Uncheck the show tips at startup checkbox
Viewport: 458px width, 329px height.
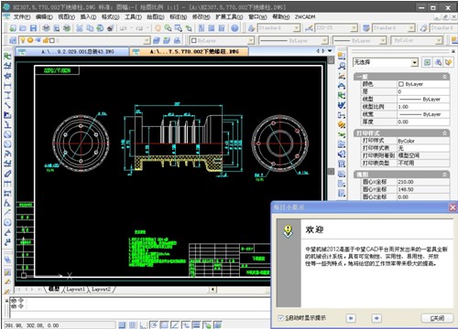click(x=280, y=318)
